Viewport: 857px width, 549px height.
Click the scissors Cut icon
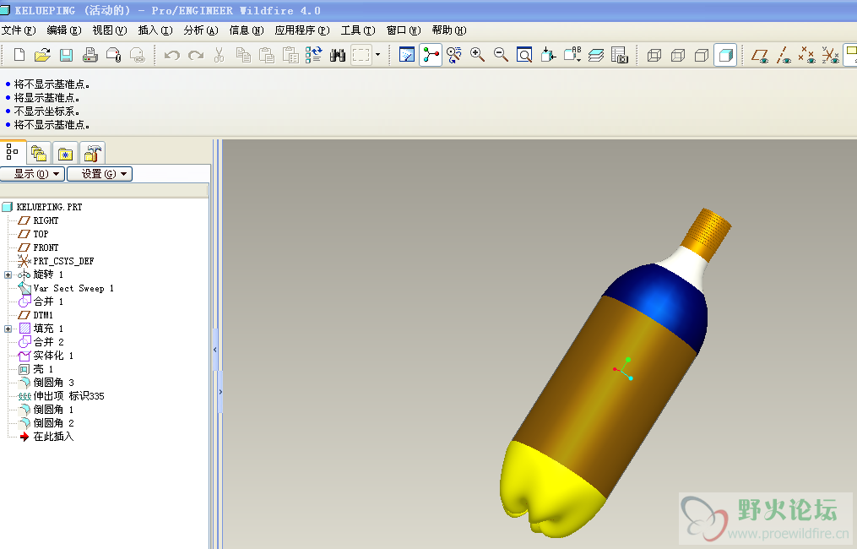(x=220, y=55)
